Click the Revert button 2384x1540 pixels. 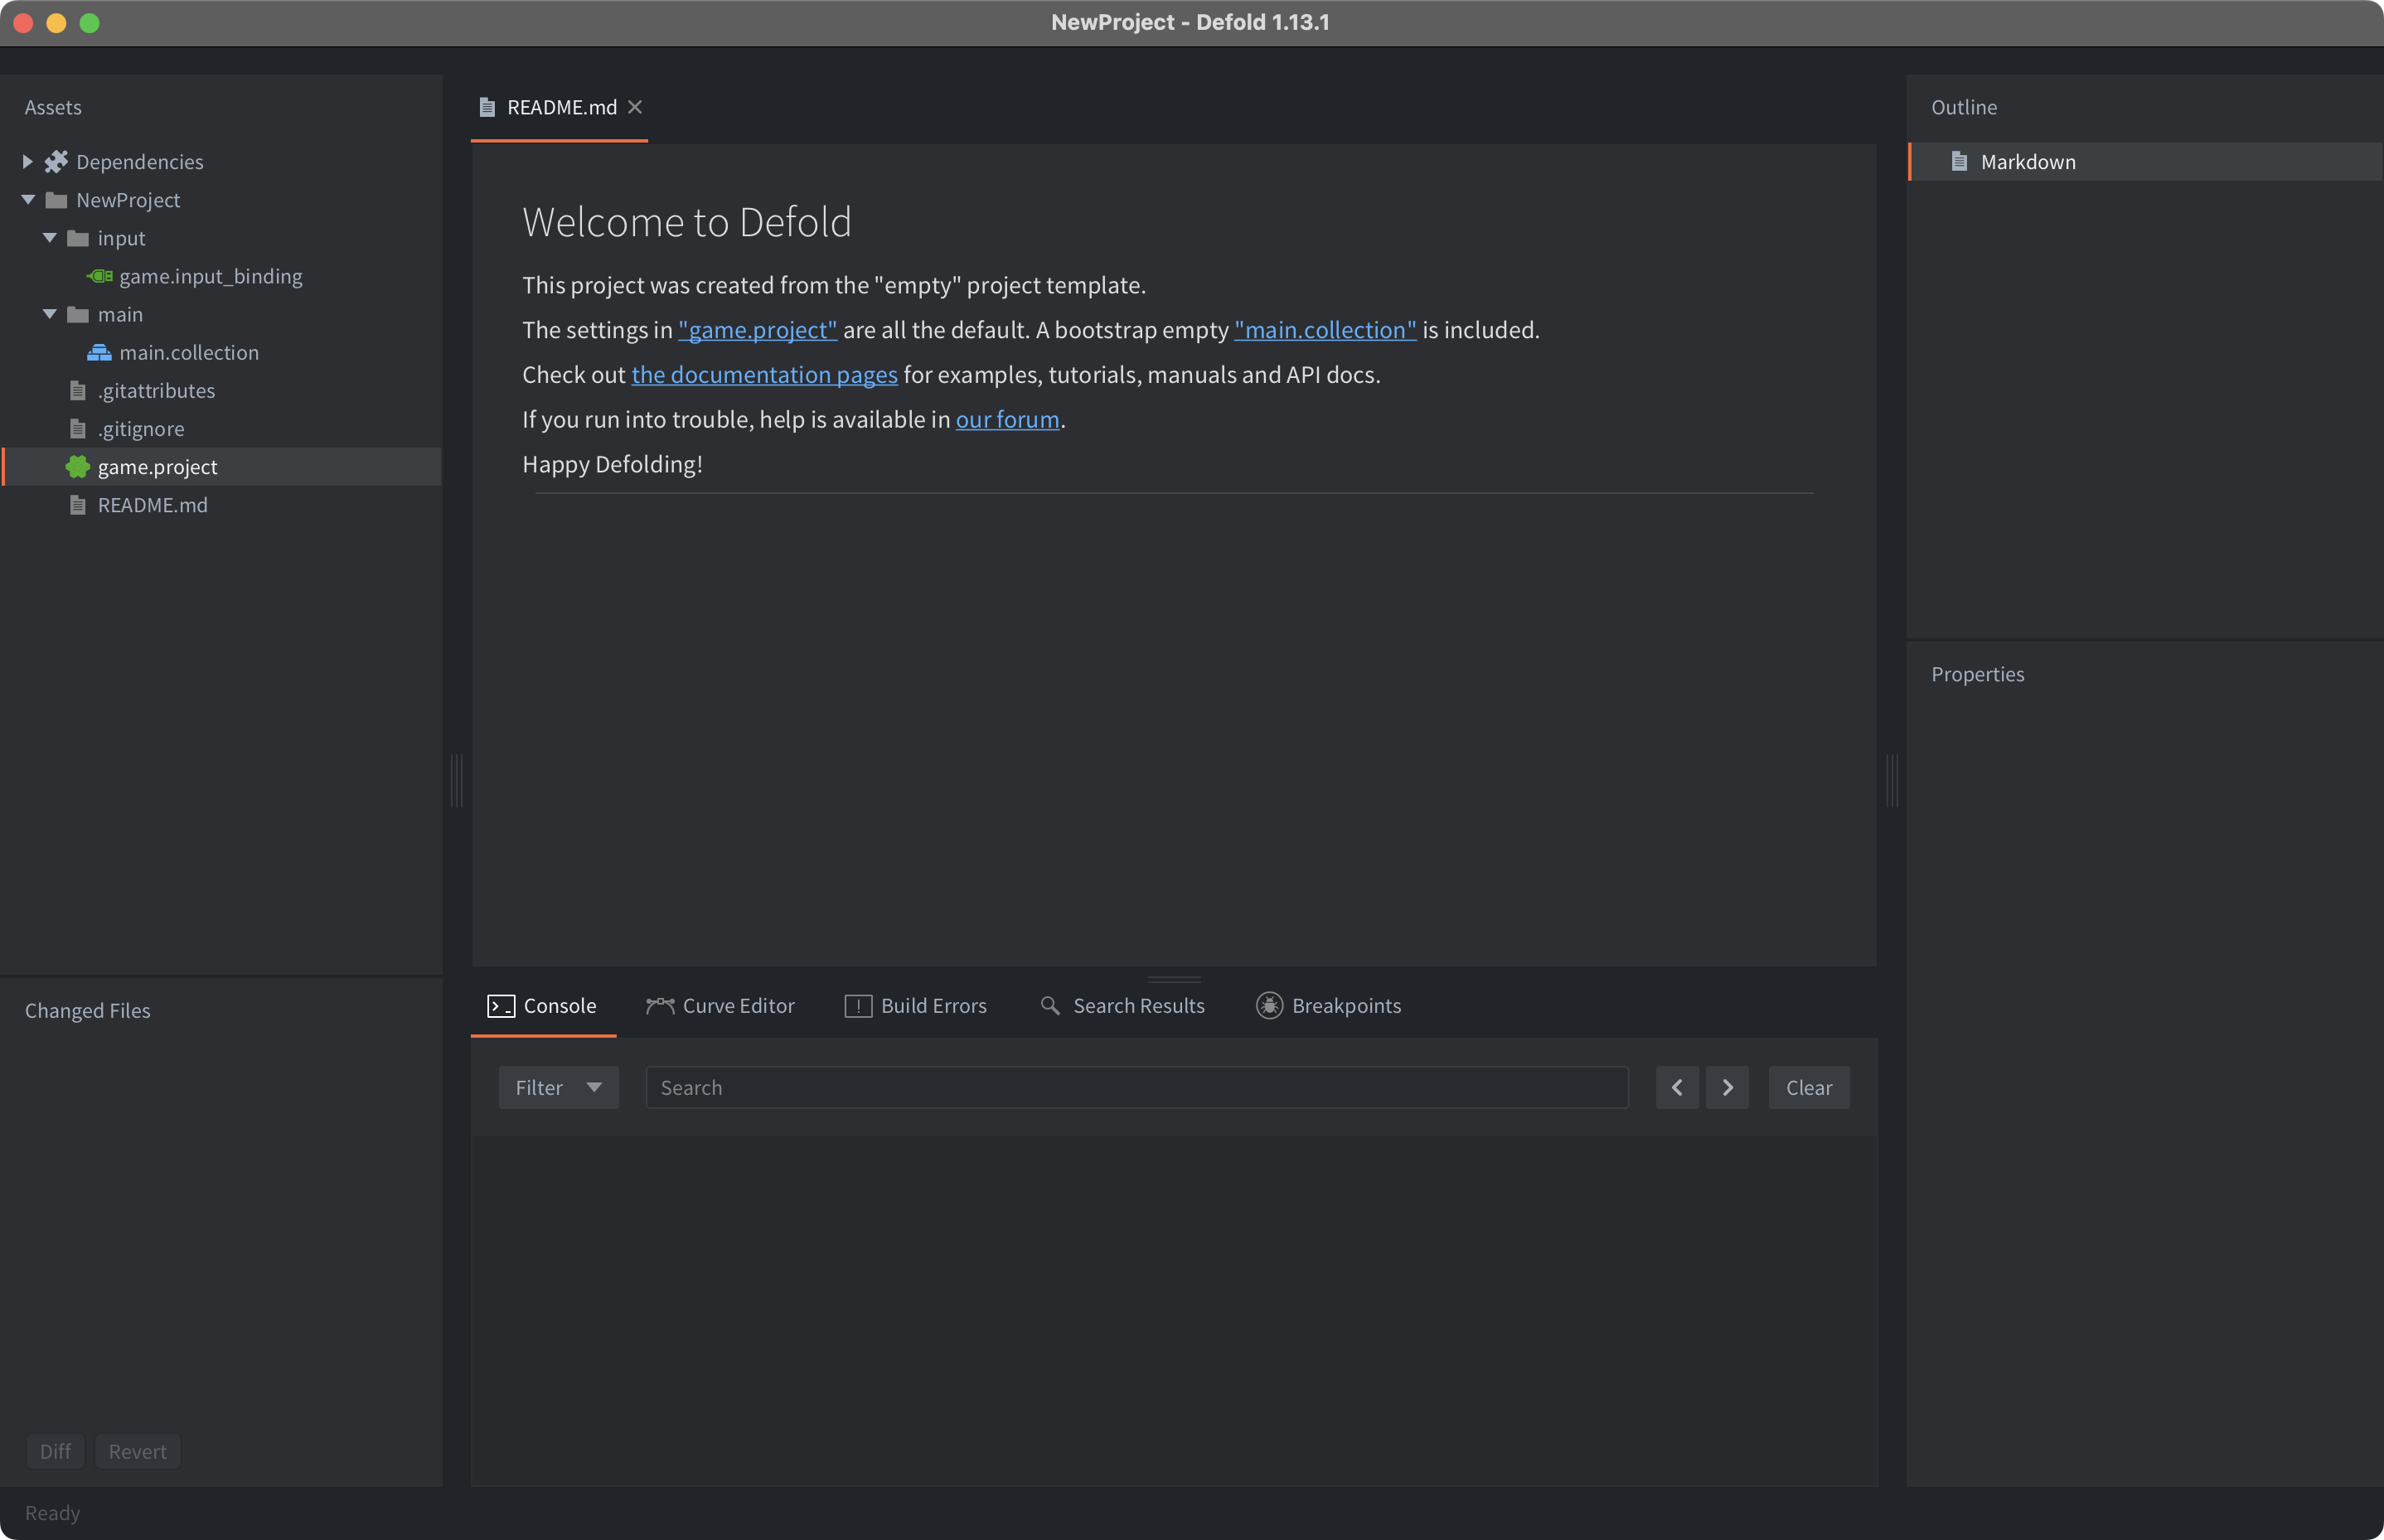pyautogui.click(x=138, y=1451)
